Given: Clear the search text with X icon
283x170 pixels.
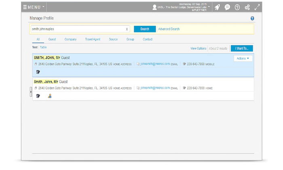Looking at the screenshot, I should (127, 29).
